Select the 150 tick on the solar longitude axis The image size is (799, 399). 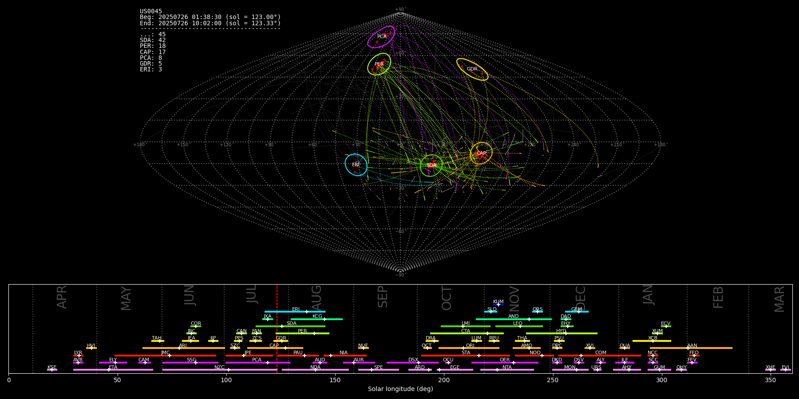(x=335, y=380)
